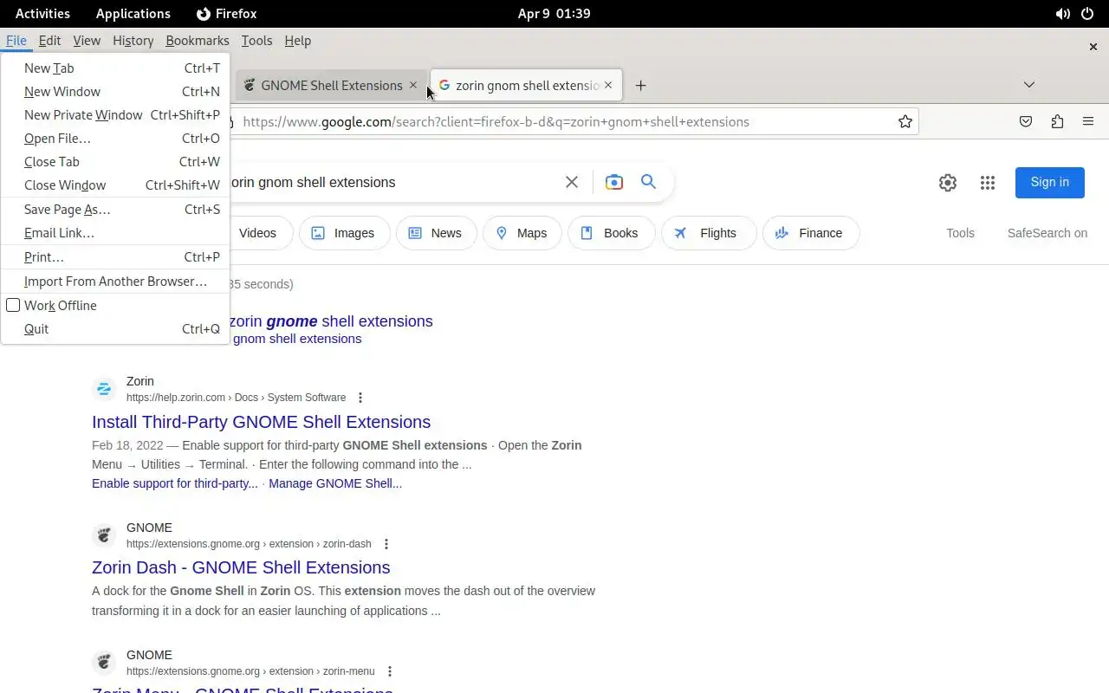Search by image using camera icon
The height and width of the screenshot is (693, 1109).
(x=614, y=182)
